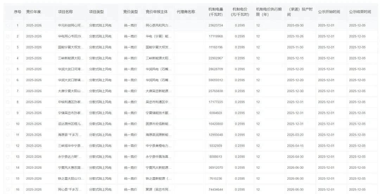Image resolution: width=380 pixels, height=194 pixels.
Task: Click mechanism electricity value 74434644
Action: 215,190
